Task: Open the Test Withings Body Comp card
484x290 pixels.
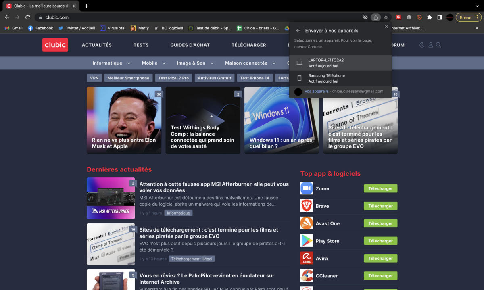Action: click(203, 120)
